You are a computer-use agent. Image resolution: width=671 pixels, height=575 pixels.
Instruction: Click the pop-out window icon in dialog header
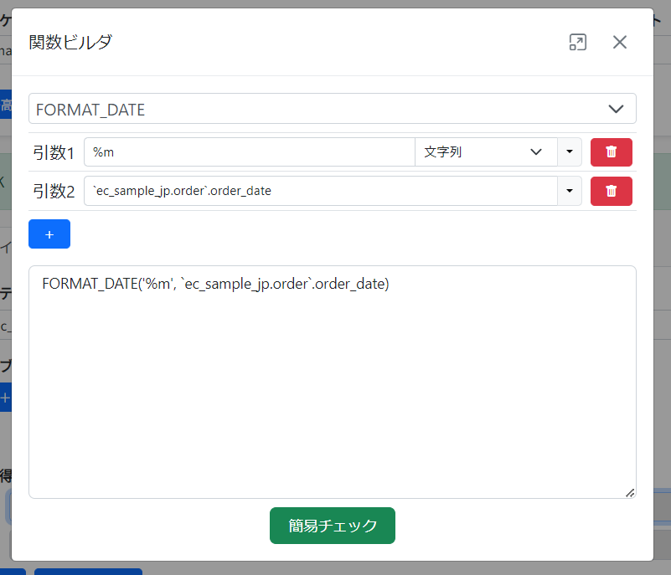(x=577, y=43)
